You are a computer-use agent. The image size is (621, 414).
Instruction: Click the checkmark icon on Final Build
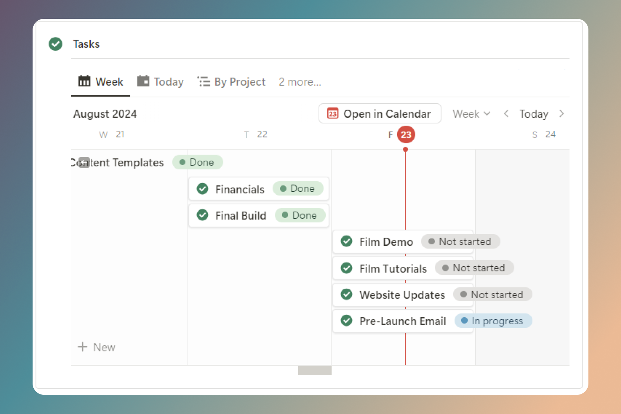pyautogui.click(x=202, y=215)
